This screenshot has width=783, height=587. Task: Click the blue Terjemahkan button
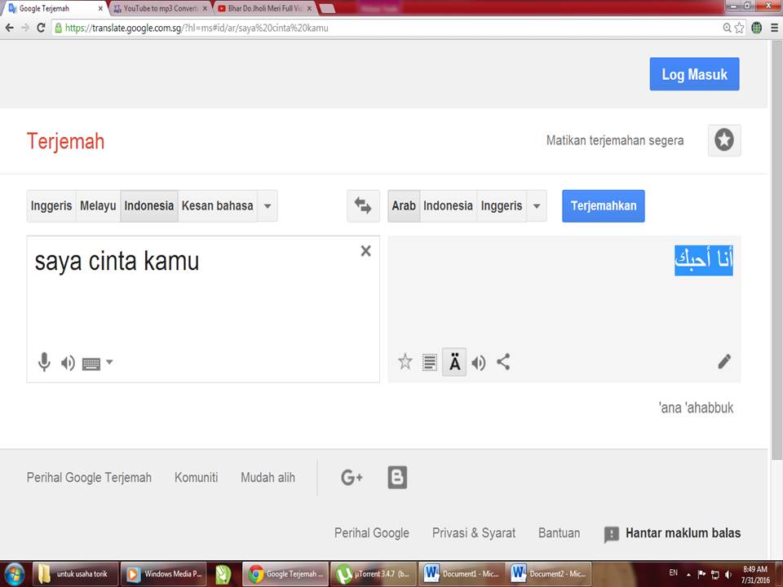(604, 205)
